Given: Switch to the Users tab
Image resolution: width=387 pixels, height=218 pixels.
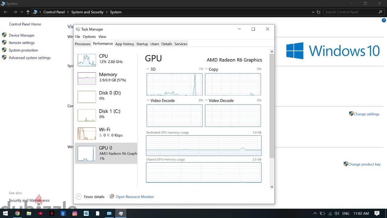Looking at the screenshot, I should click(155, 44).
